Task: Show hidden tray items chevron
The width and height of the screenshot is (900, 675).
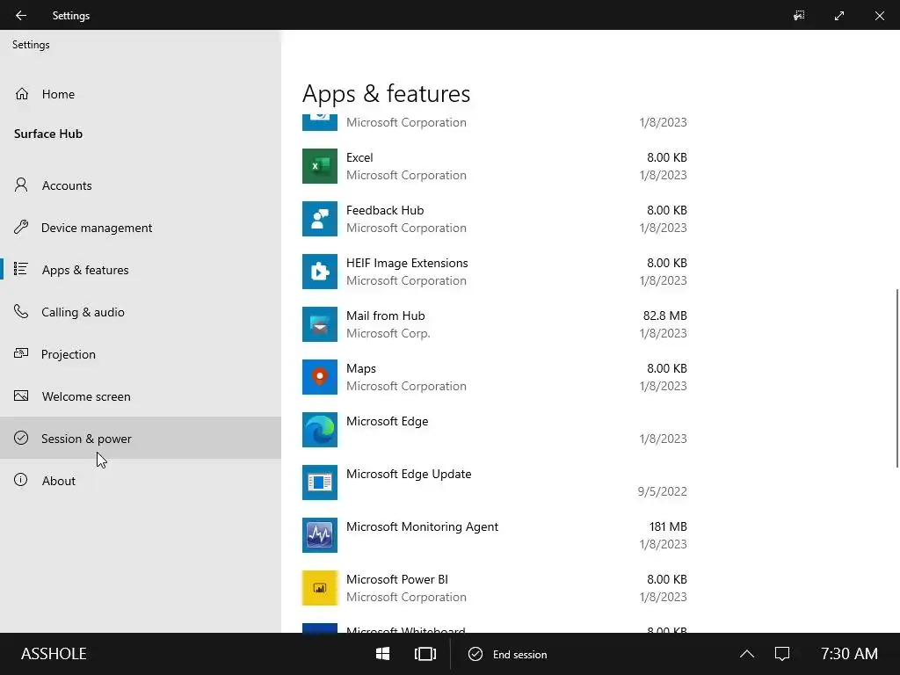Action: [747, 654]
